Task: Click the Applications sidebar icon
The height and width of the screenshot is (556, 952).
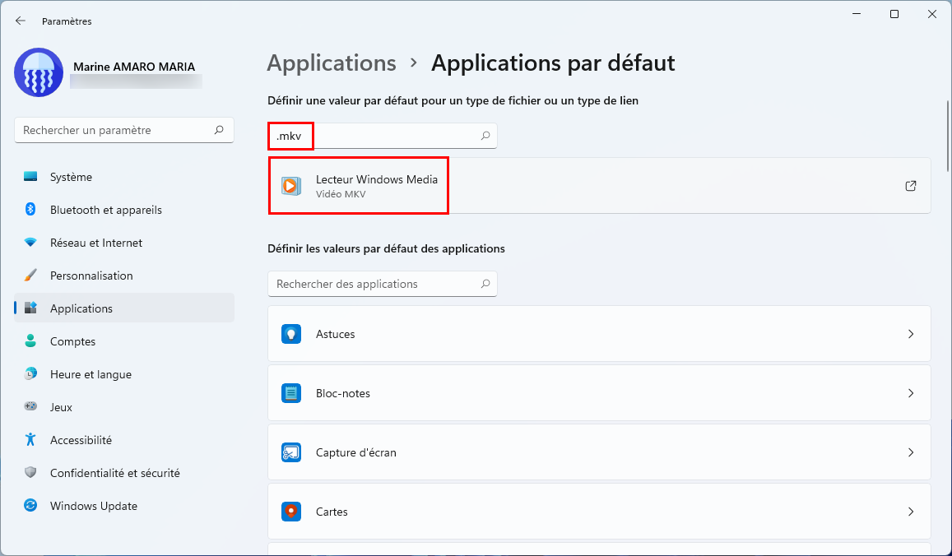Action: (x=30, y=308)
